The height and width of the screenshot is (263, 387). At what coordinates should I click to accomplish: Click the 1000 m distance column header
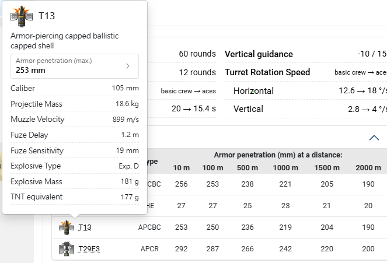(x=285, y=168)
